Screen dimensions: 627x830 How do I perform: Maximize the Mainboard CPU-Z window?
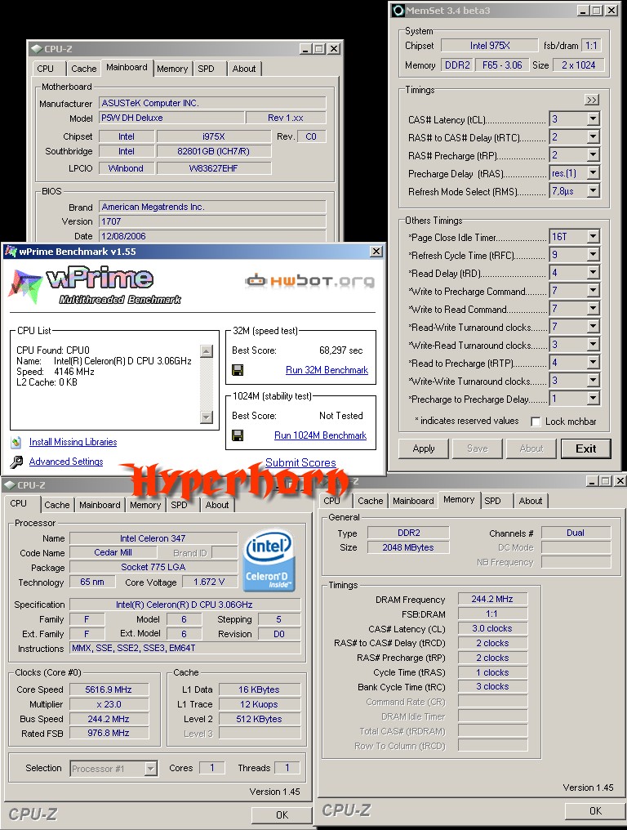[x=319, y=49]
